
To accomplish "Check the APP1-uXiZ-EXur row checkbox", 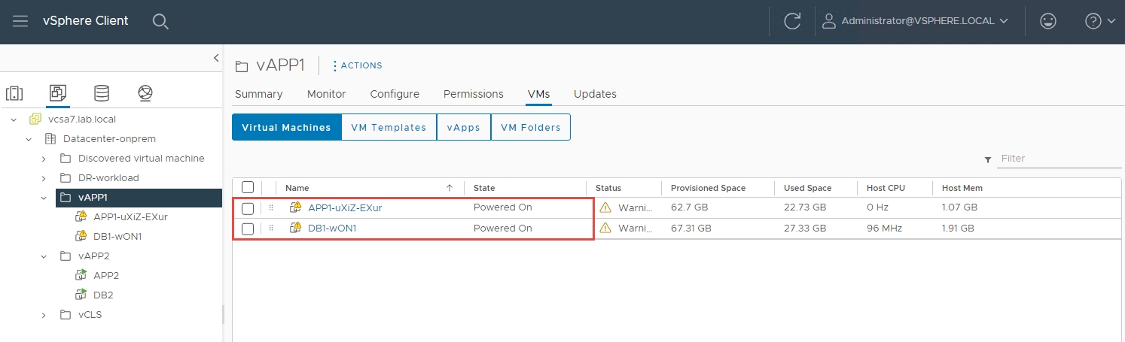I will click(x=248, y=208).
